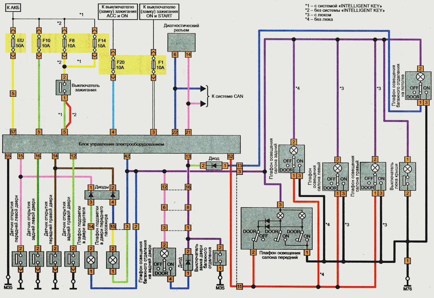Click the F20 10A fuse symbol
The height and width of the screenshot is (298, 434).
coord(113,65)
